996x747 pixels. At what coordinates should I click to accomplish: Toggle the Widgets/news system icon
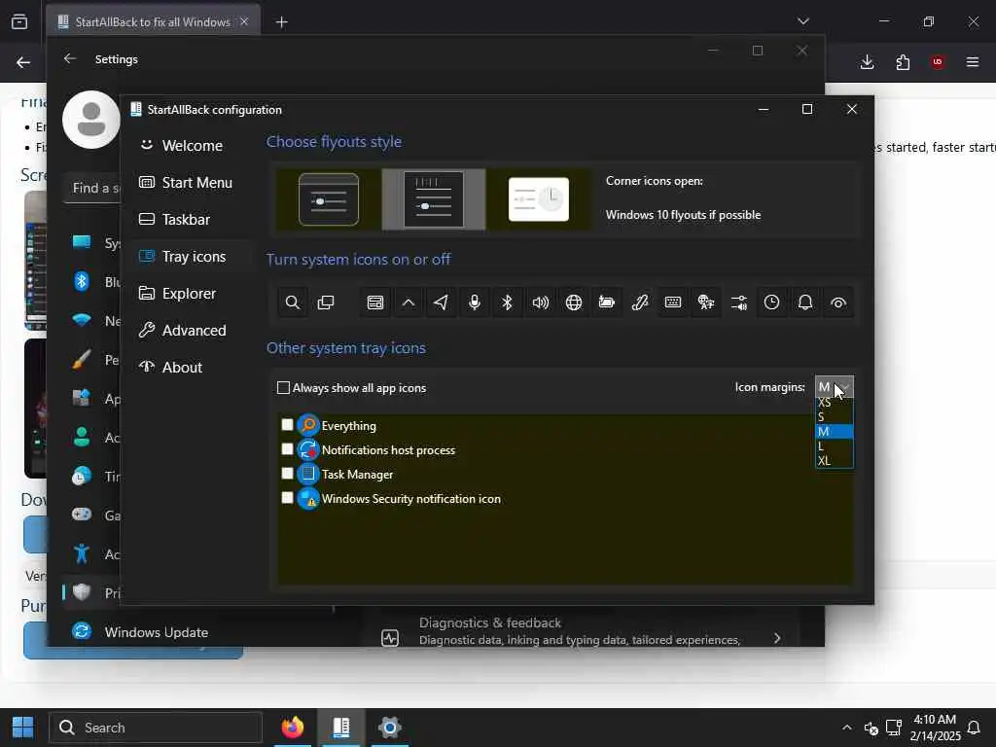[x=375, y=302]
